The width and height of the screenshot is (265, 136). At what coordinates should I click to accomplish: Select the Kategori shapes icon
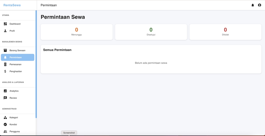pos(5,117)
